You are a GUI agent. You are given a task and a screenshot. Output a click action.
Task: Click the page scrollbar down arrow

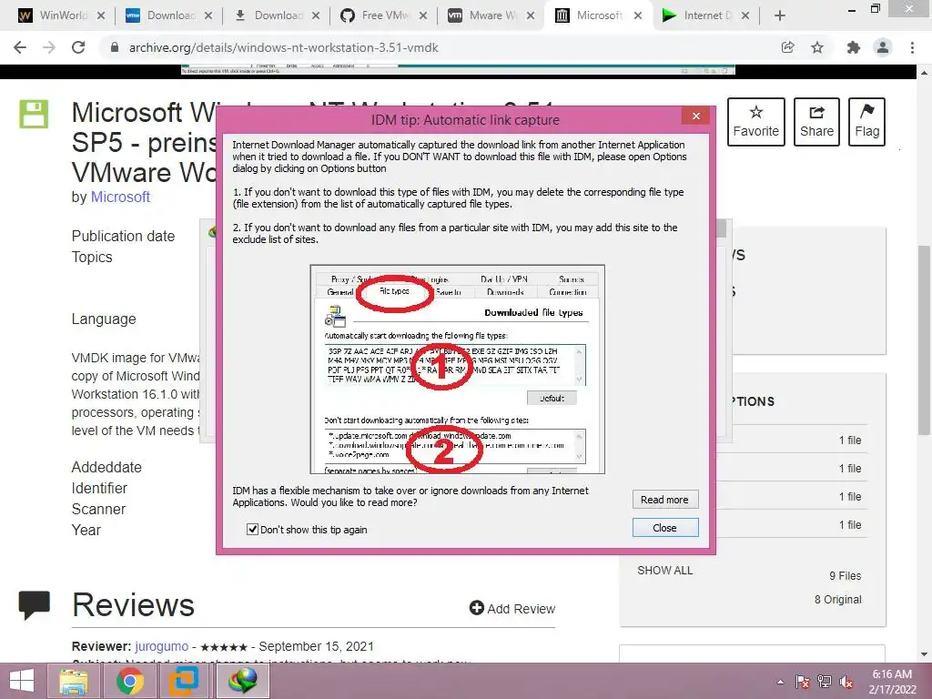[924, 655]
